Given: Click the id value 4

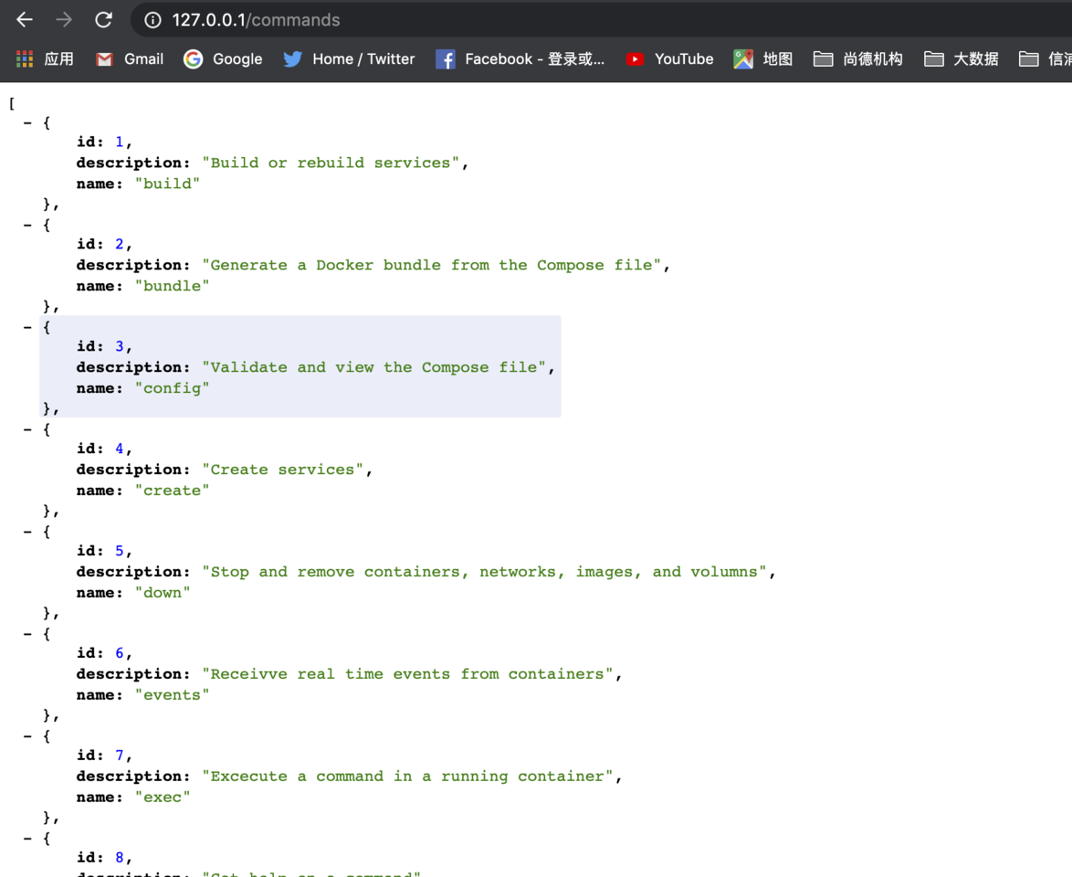Looking at the screenshot, I should [120, 449].
